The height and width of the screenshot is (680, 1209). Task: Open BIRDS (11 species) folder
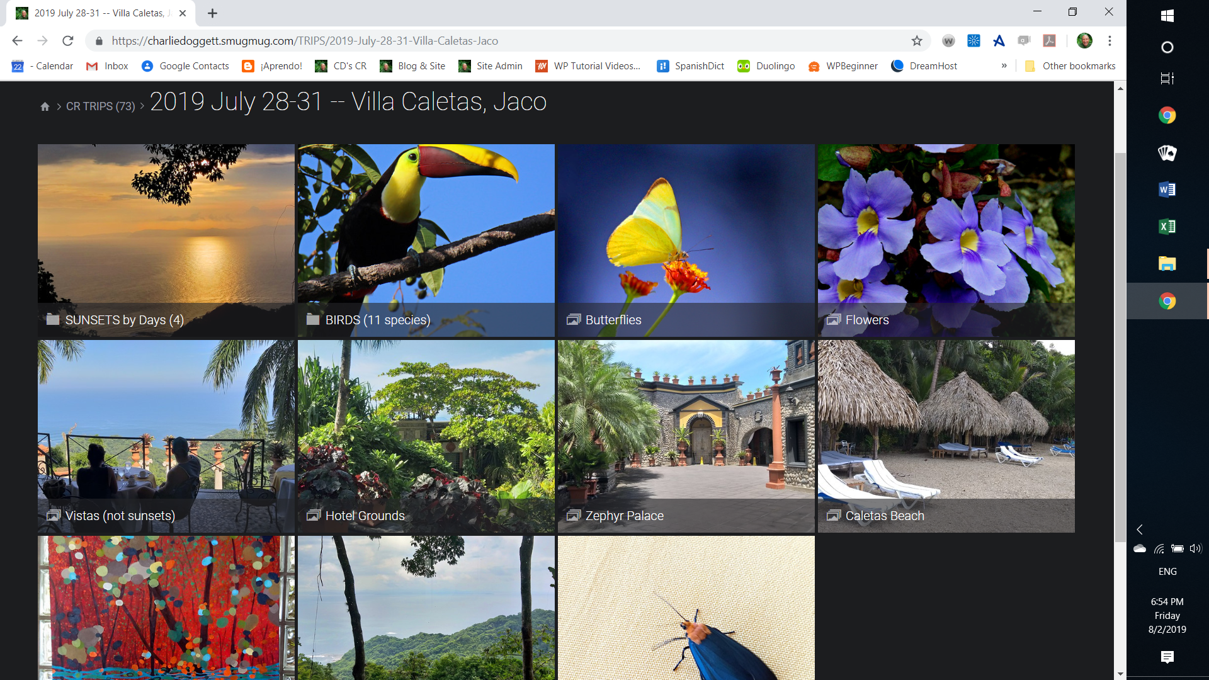coord(426,241)
